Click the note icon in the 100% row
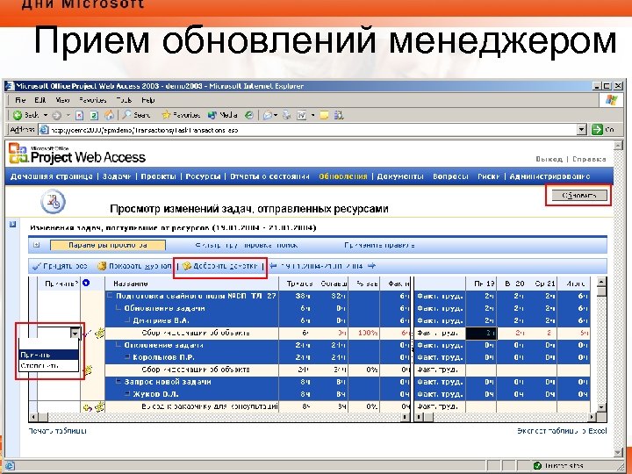The width and height of the screenshot is (632, 474). pyautogui.click(x=99, y=333)
